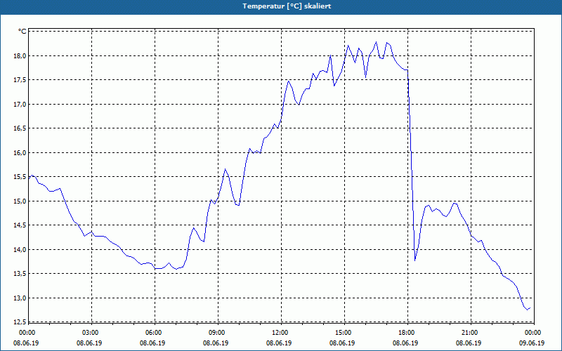Click the 16,5 y-axis label
Image resolution: width=562 pixels, height=351 pixels.
point(20,128)
